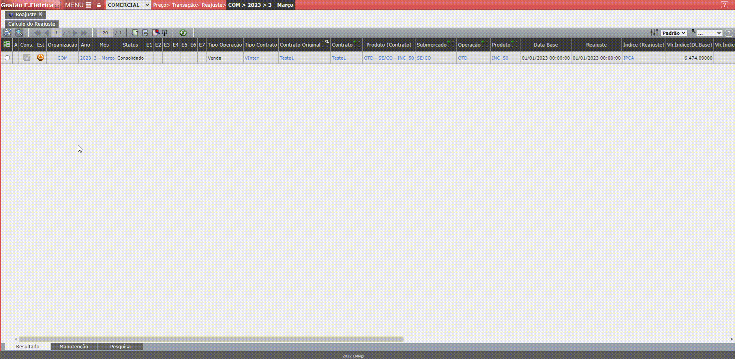Expand the '...' filter dropdown
Screen dimensions: 735x359
pos(709,33)
